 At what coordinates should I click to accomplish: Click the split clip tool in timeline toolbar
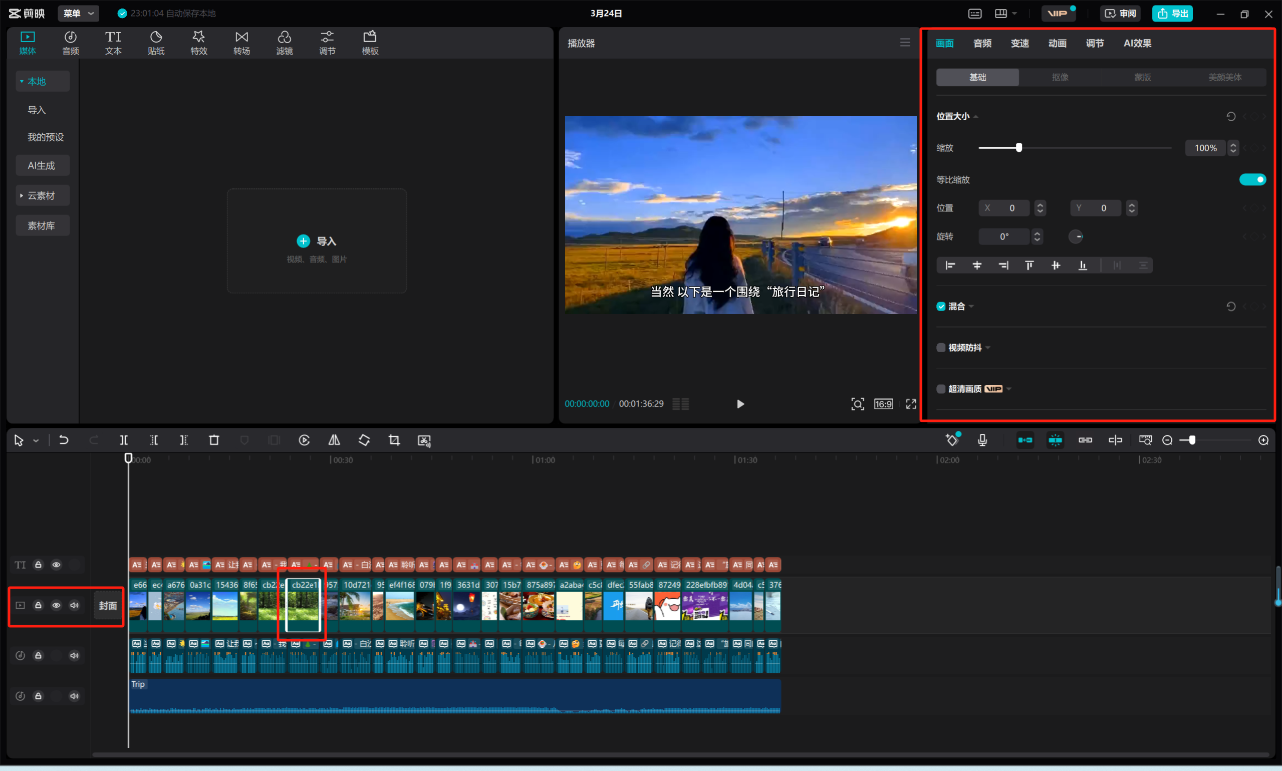point(124,440)
